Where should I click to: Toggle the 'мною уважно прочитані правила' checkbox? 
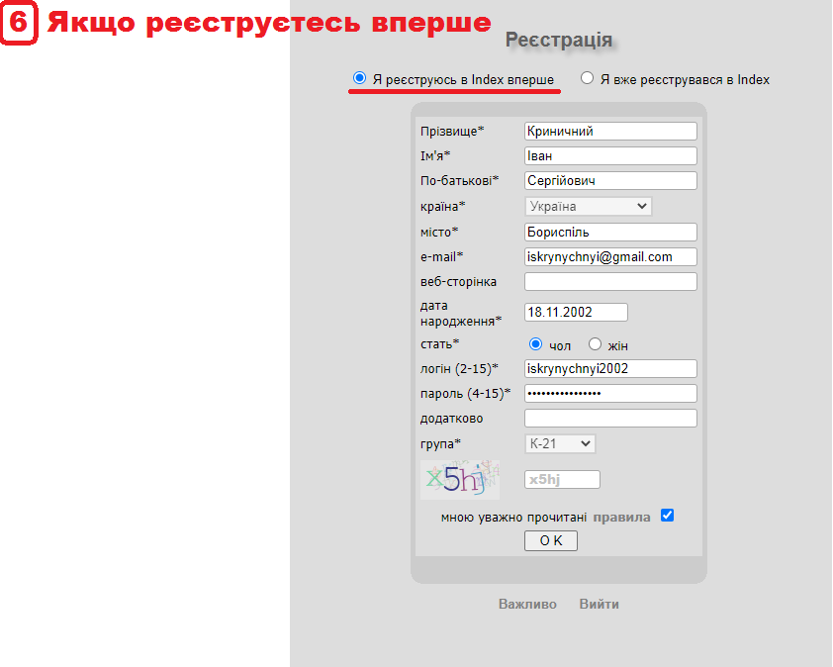click(667, 516)
